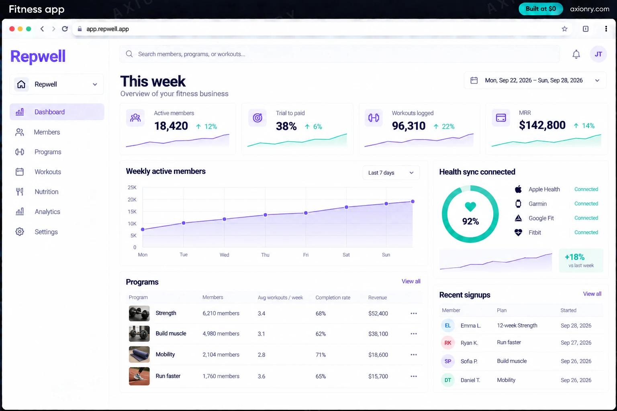Image resolution: width=617 pixels, height=411 pixels.
Task: Click the browser address bar app.repwell.app
Action: 321,29
